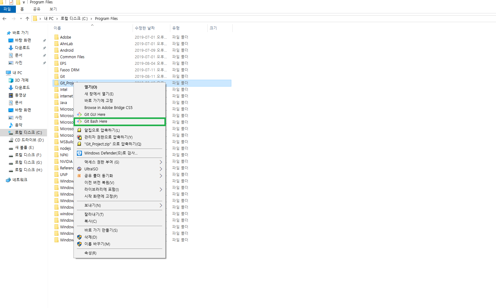The height and width of the screenshot is (308, 496).
Task: Switch to the 홈 ribbon tab
Action: coord(22,9)
